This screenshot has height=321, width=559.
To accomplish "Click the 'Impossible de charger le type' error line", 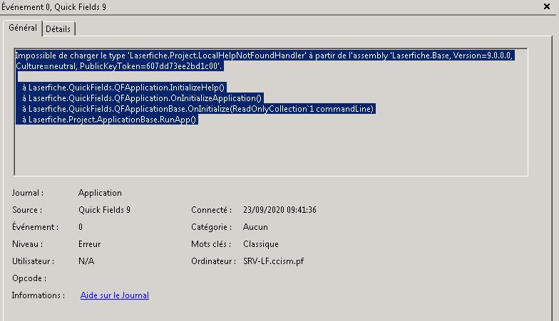I will pyautogui.click(x=264, y=56).
